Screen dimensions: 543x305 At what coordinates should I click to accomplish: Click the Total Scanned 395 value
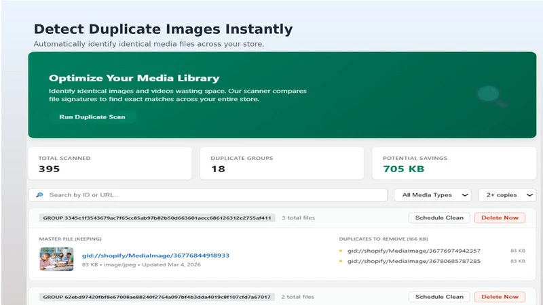point(49,169)
